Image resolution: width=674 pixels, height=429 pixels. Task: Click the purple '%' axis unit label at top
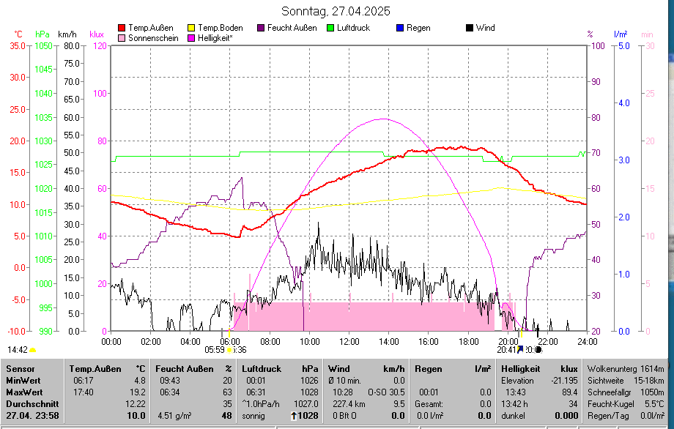tap(590, 34)
